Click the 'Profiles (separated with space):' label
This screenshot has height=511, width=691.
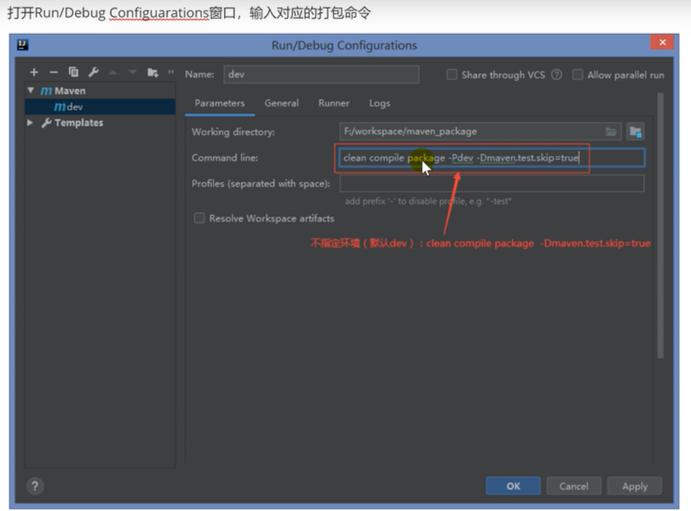[261, 183]
